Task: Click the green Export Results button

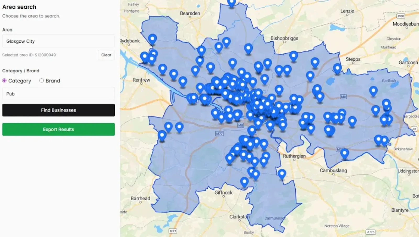Action: pyautogui.click(x=58, y=129)
